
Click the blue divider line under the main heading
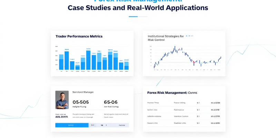click(138, 17)
